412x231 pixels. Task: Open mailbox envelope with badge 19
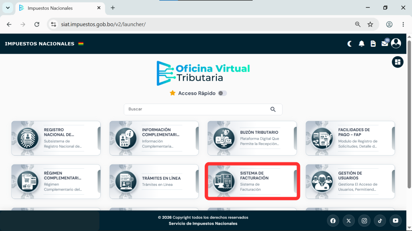point(385,43)
